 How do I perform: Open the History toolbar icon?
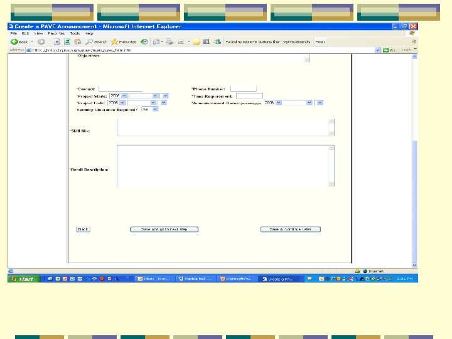click(x=144, y=42)
